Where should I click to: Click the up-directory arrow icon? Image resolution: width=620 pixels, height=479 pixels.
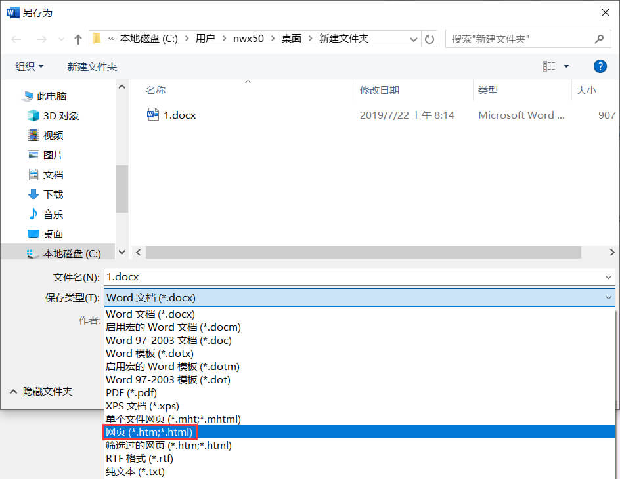pos(78,39)
